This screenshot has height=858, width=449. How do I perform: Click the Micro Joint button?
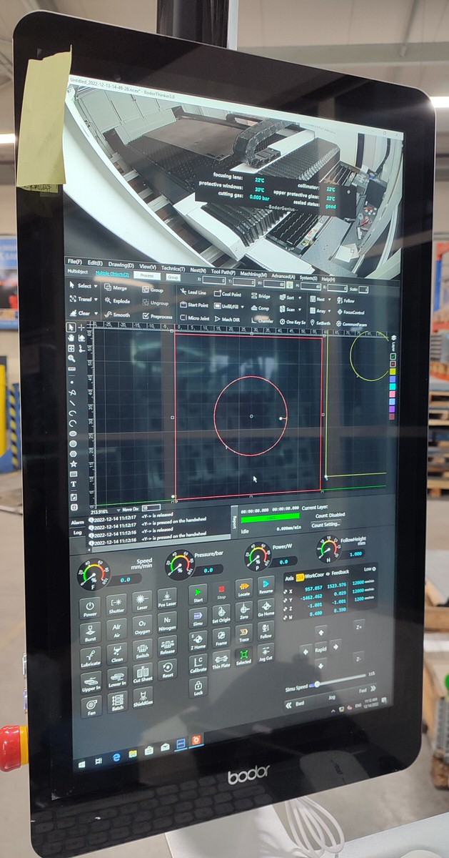(x=194, y=317)
